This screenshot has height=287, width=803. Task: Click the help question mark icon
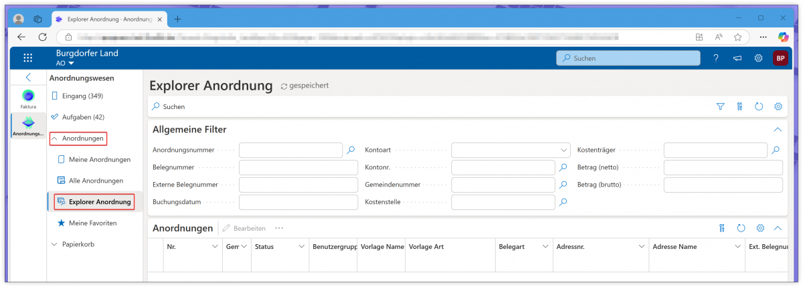pyautogui.click(x=715, y=58)
